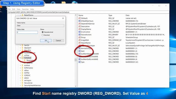This screenshot has width=176, height=99.
Task: Click the sdstor folder icon
Action: coord(23,78)
